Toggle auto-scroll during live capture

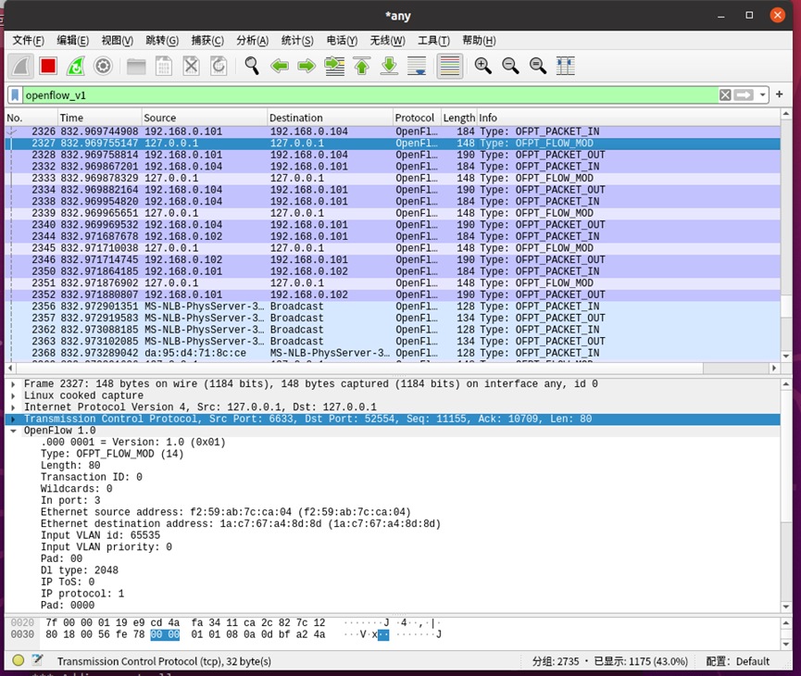[x=417, y=66]
